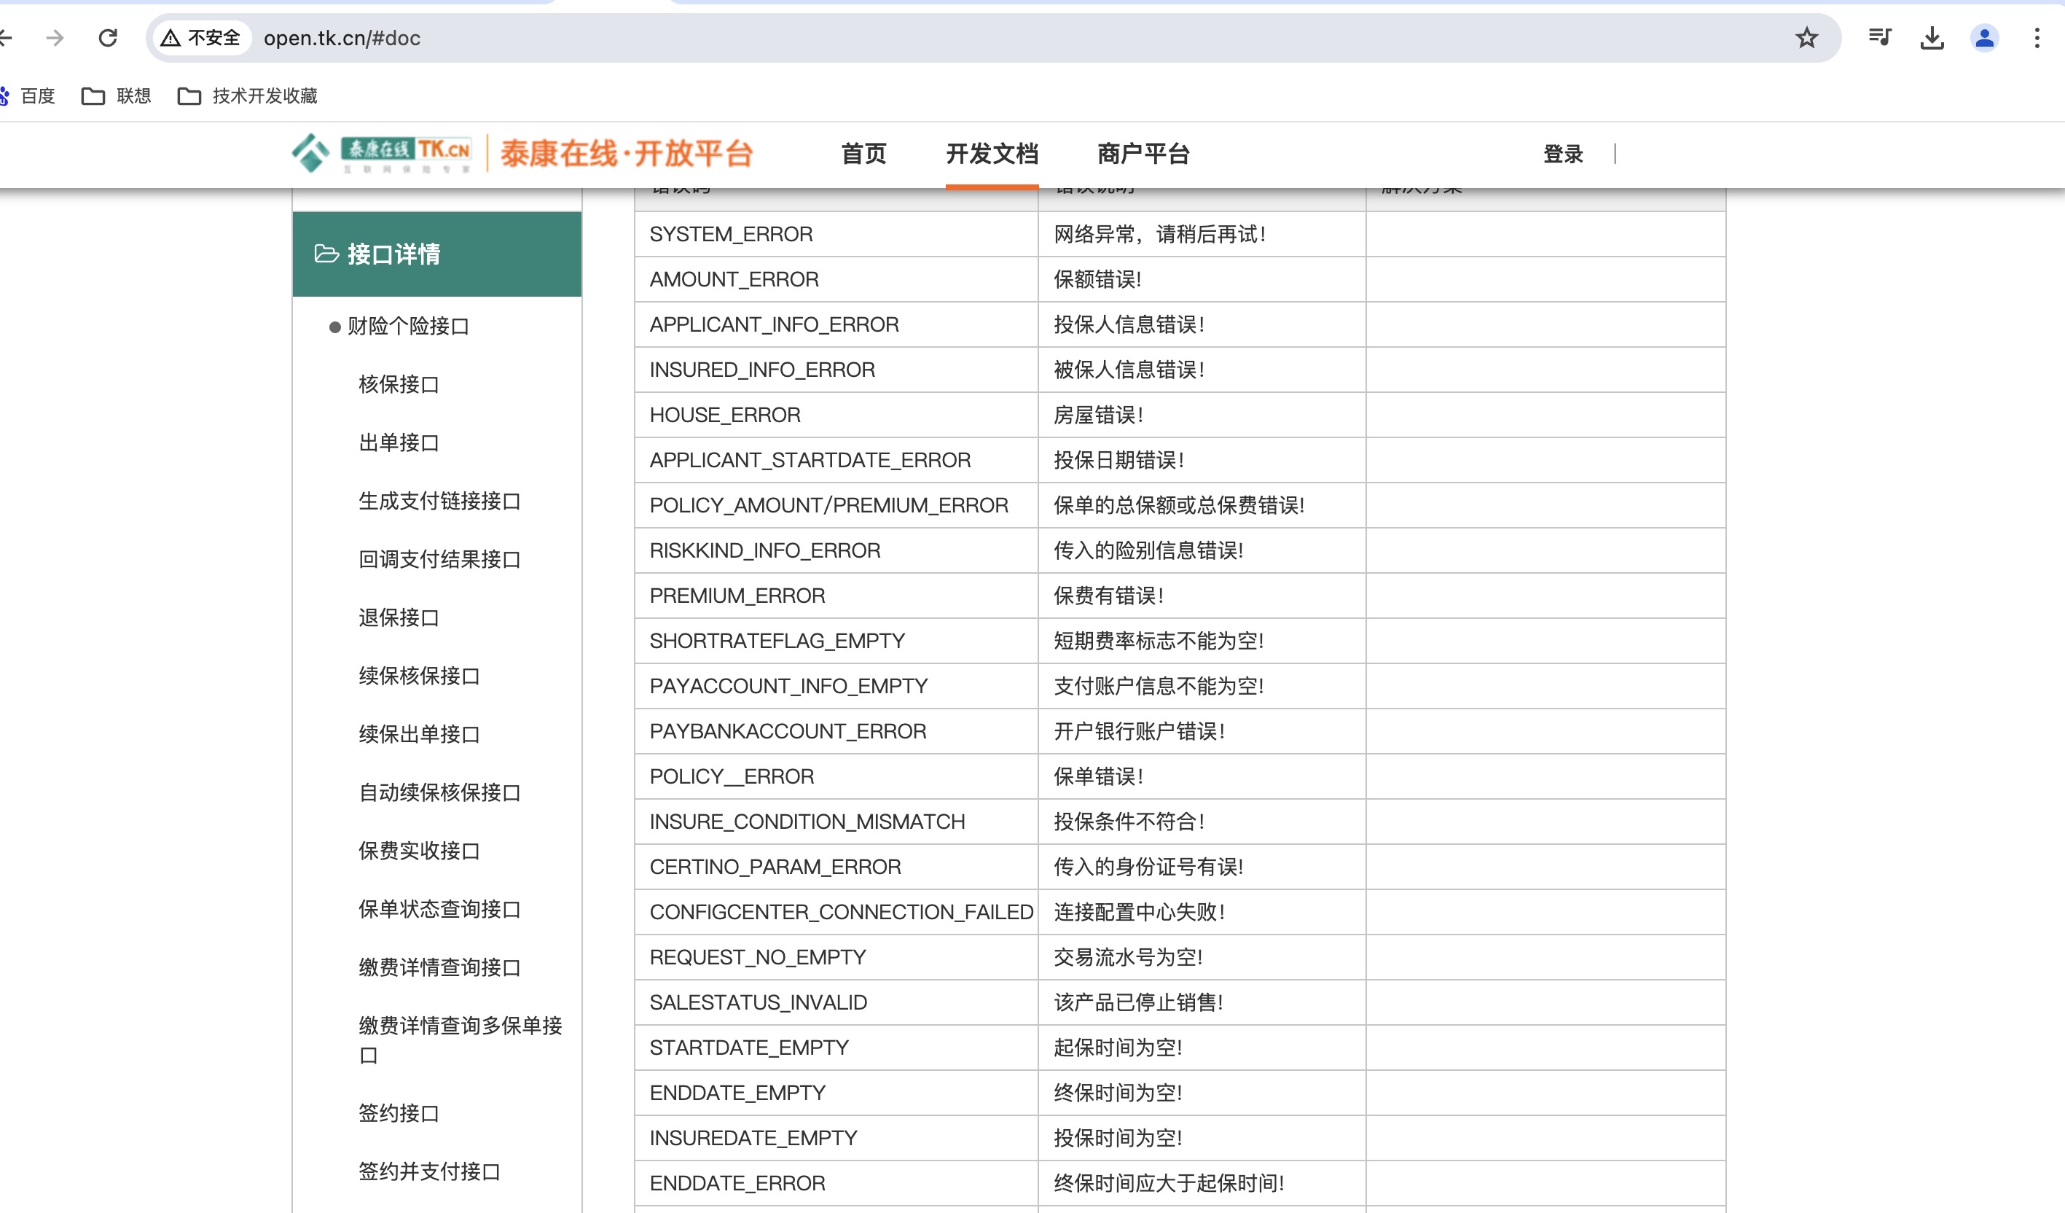This screenshot has width=2065, height=1213.
Task: Open 生成支付链接接口 in sidebar
Action: pyautogui.click(x=439, y=501)
